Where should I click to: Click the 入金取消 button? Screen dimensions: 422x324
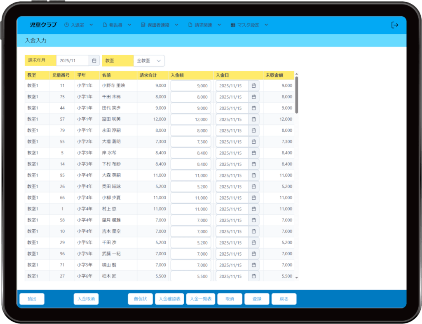[x=86, y=299]
